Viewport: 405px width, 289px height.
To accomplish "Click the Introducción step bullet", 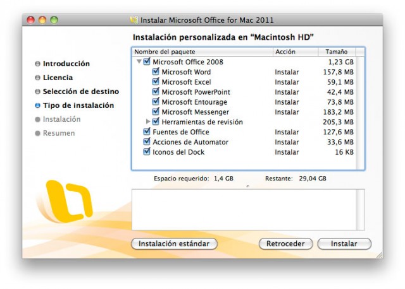I will point(37,64).
